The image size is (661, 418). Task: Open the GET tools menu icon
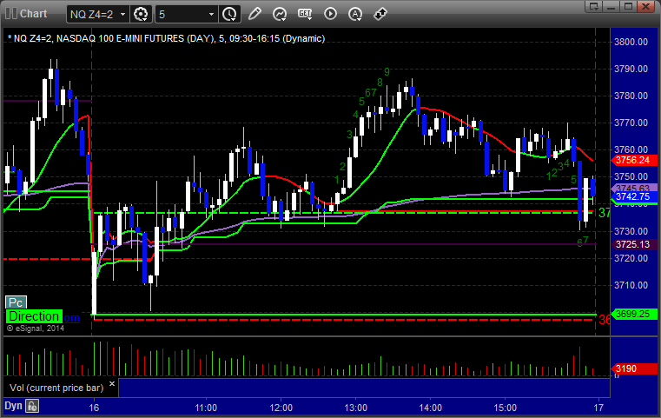click(x=305, y=14)
